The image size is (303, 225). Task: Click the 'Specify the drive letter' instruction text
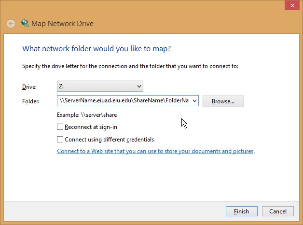tap(130, 66)
